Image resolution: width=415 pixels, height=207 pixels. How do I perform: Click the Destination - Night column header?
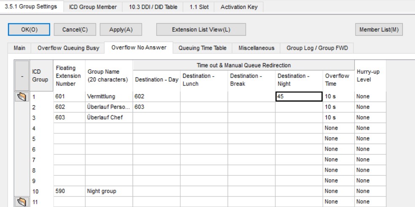[299, 80]
